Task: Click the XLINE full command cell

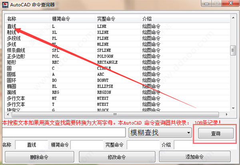Action: (103, 32)
